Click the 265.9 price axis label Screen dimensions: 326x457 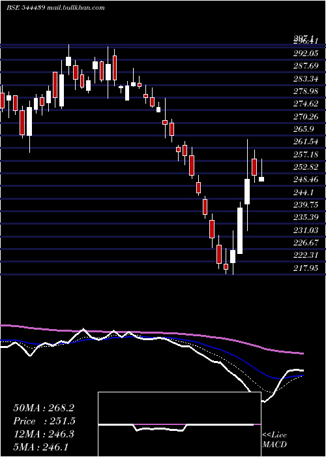pyautogui.click(x=304, y=129)
